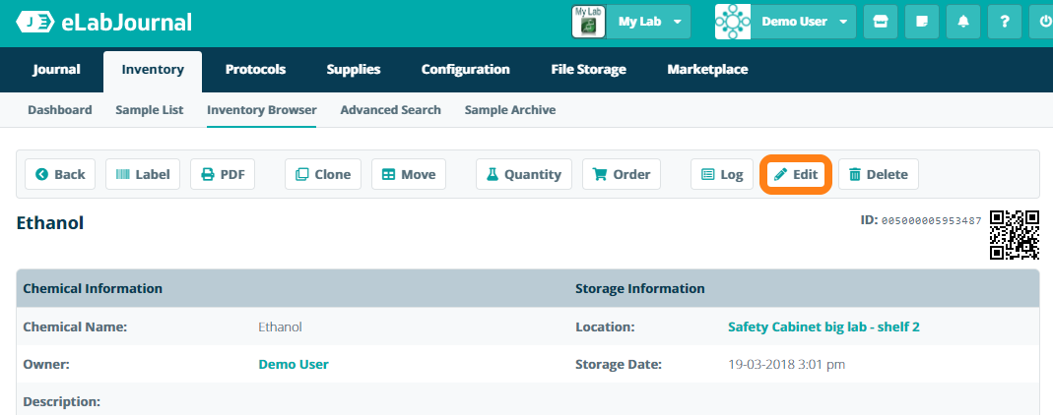Follow the Safety Cabinet big lab location link
This screenshot has width=1053, height=415.
click(x=823, y=326)
